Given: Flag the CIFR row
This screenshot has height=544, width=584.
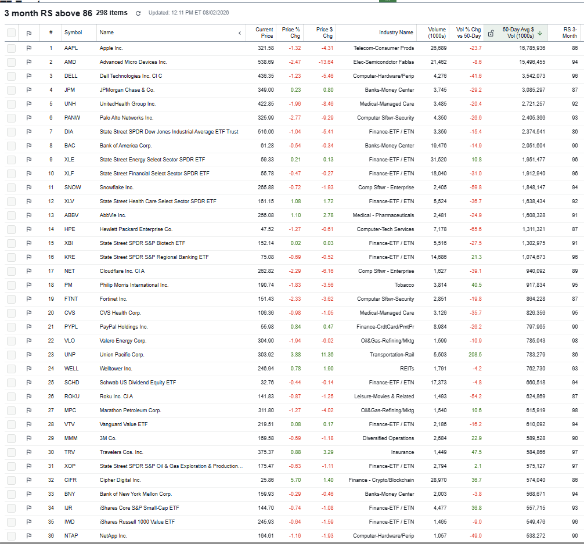Looking at the screenshot, I should pos(29,480).
